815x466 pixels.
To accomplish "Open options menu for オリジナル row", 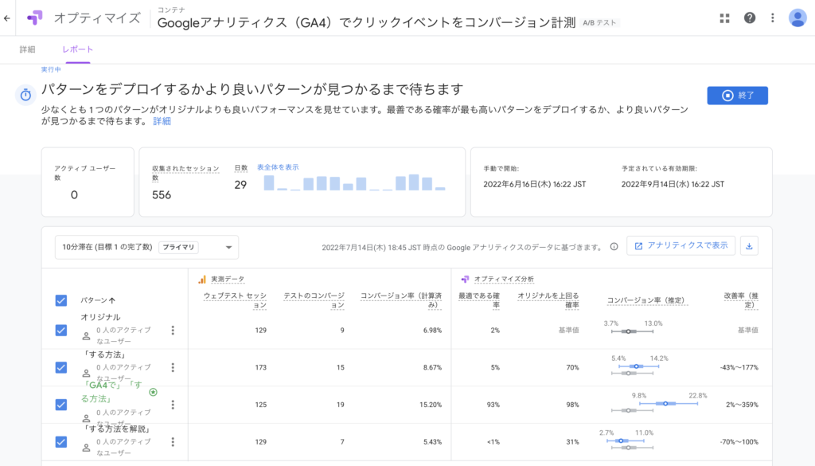I will click(173, 331).
